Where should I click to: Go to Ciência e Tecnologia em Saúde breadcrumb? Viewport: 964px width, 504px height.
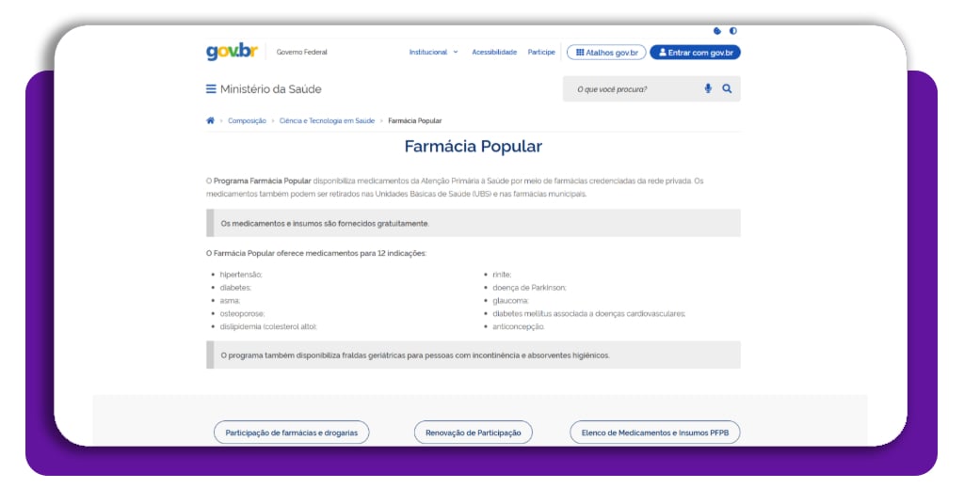tap(327, 121)
